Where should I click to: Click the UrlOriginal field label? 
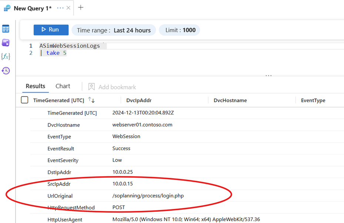click(60, 196)
